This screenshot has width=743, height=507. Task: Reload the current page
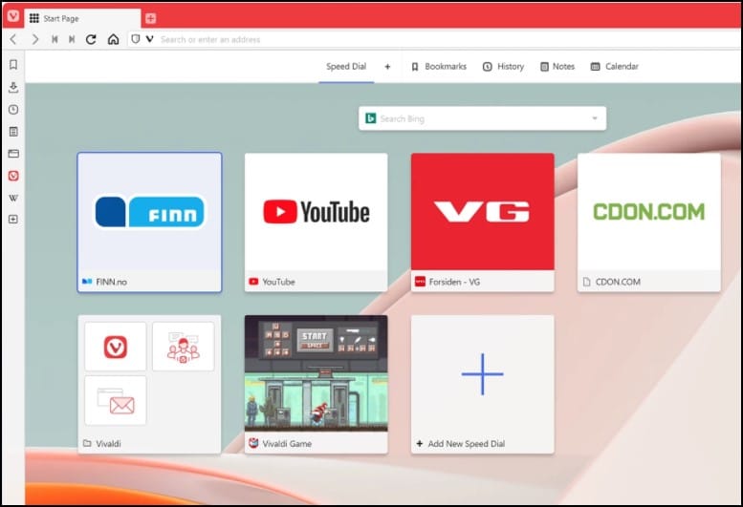click(91, 39)
